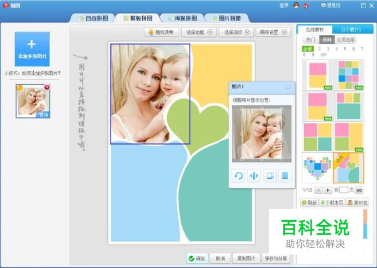Close the 照片1 adjustment panel
Screen dimensions: 377x268
click(288, 87)
